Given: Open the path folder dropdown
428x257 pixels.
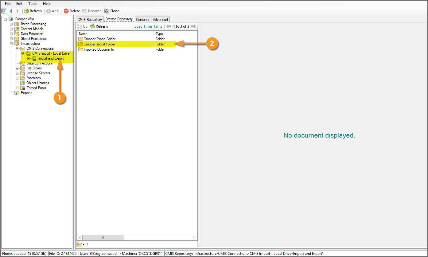Looking at the screenshot, I should pos(81,244).
